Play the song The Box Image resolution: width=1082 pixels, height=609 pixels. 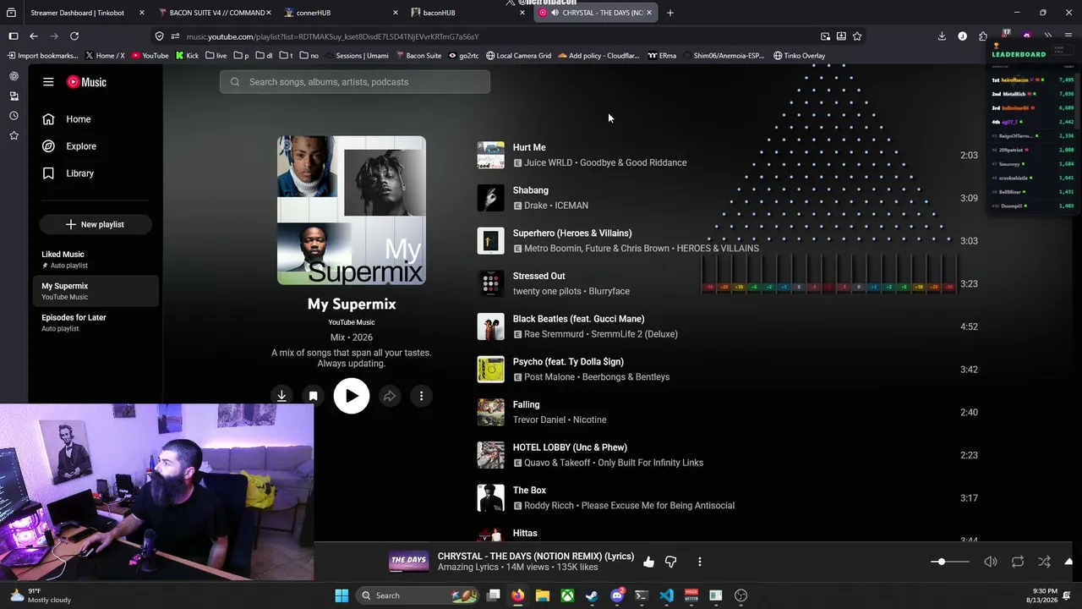pos(529,491)
